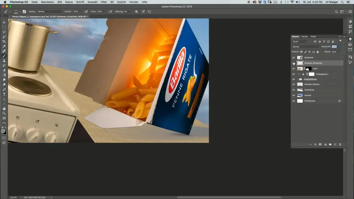Open the Filter menu
354x199 pixels.
click(x=104, y=2)
